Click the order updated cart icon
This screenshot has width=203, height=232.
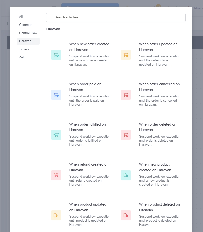(x=126, y=55)
